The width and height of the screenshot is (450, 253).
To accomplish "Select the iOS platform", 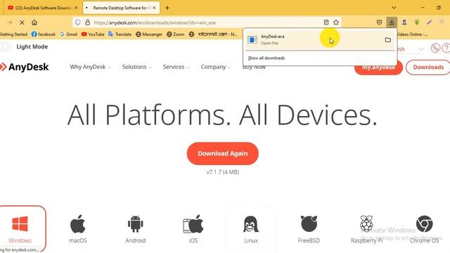I will tap(193, 229).
